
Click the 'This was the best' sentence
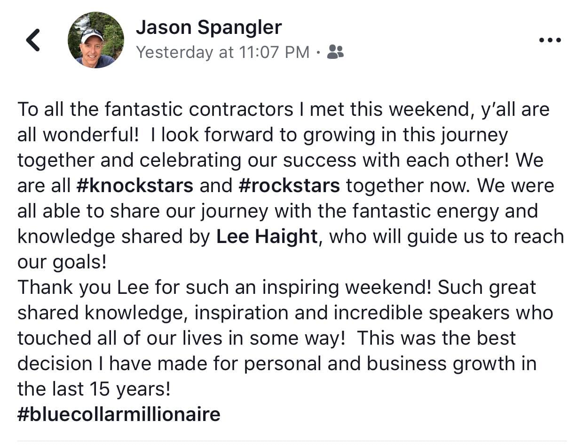click(x=436, y=338)
